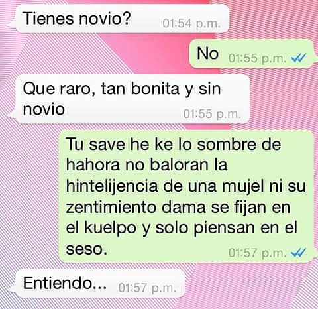Click the word 'kuelpo' in sent message
The height and width of the screenshot is (309, 318).
[x=110, y=229]
